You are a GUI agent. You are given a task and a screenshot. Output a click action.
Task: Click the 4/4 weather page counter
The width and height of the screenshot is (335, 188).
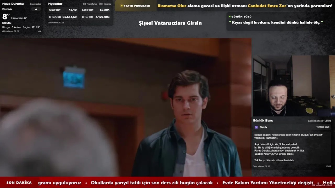40,31
